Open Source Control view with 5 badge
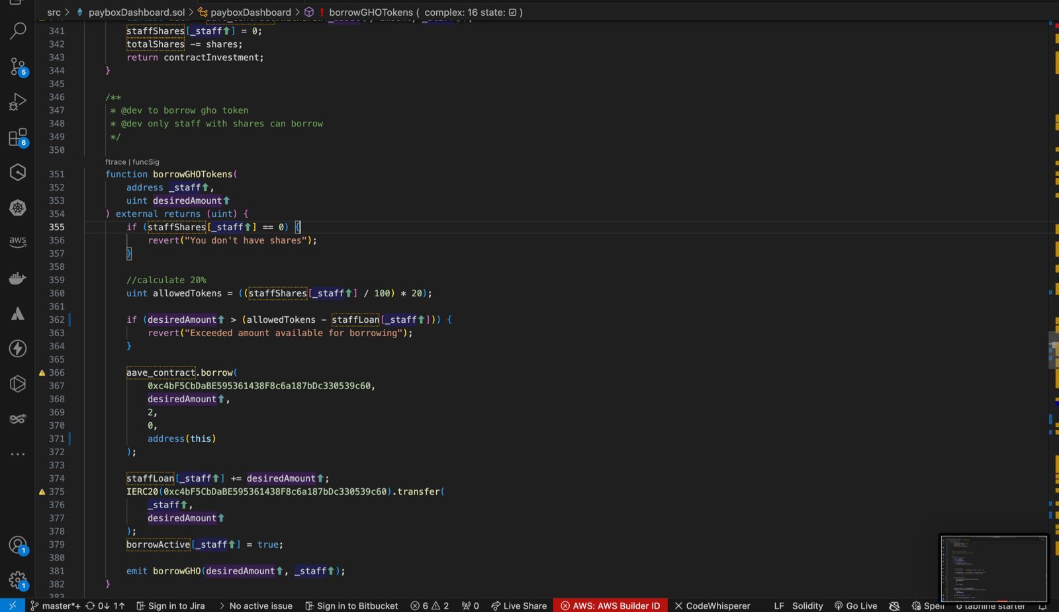1059x612 pixels. coord(18,66)
